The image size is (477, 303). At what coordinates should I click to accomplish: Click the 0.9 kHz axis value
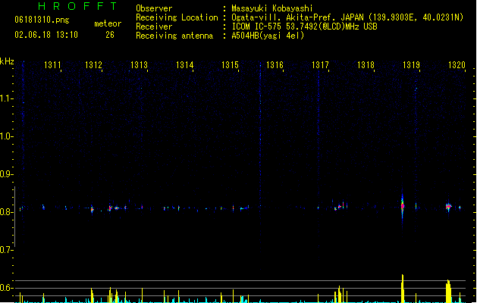(6, 174)
